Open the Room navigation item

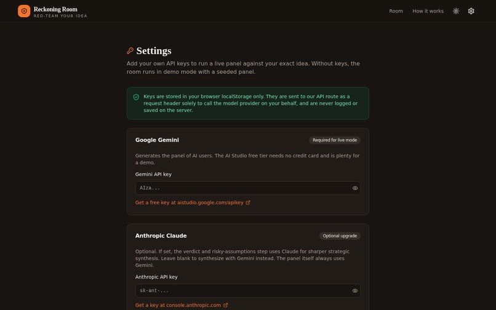pyautogui.click(x=396, y=11)
